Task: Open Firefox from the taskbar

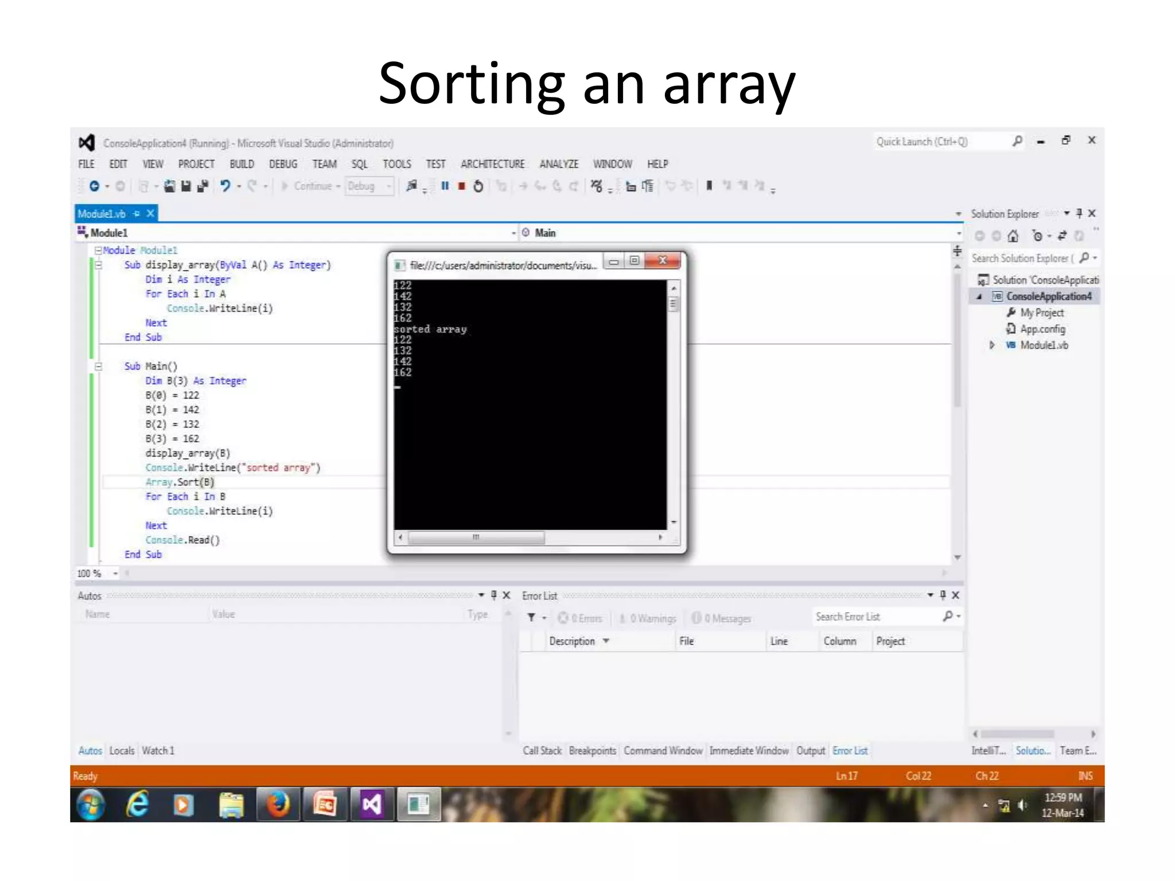Action: tap(278, 804)
